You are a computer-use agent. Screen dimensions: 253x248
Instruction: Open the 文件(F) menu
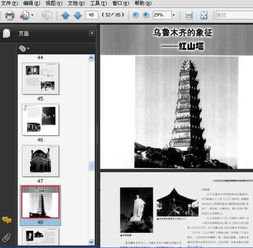click(9, 3)
